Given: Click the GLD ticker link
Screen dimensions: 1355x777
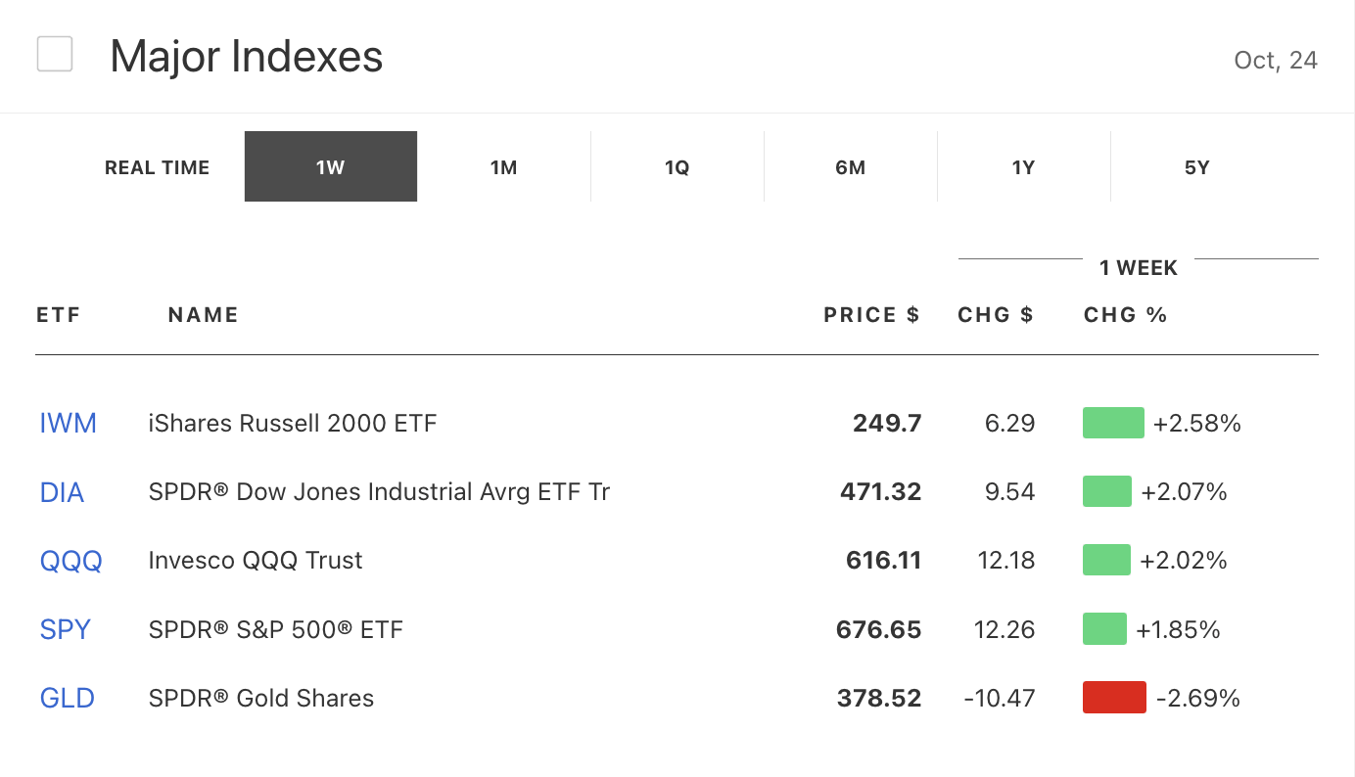Looking at the screenshot, I should (x=68, y=698).
